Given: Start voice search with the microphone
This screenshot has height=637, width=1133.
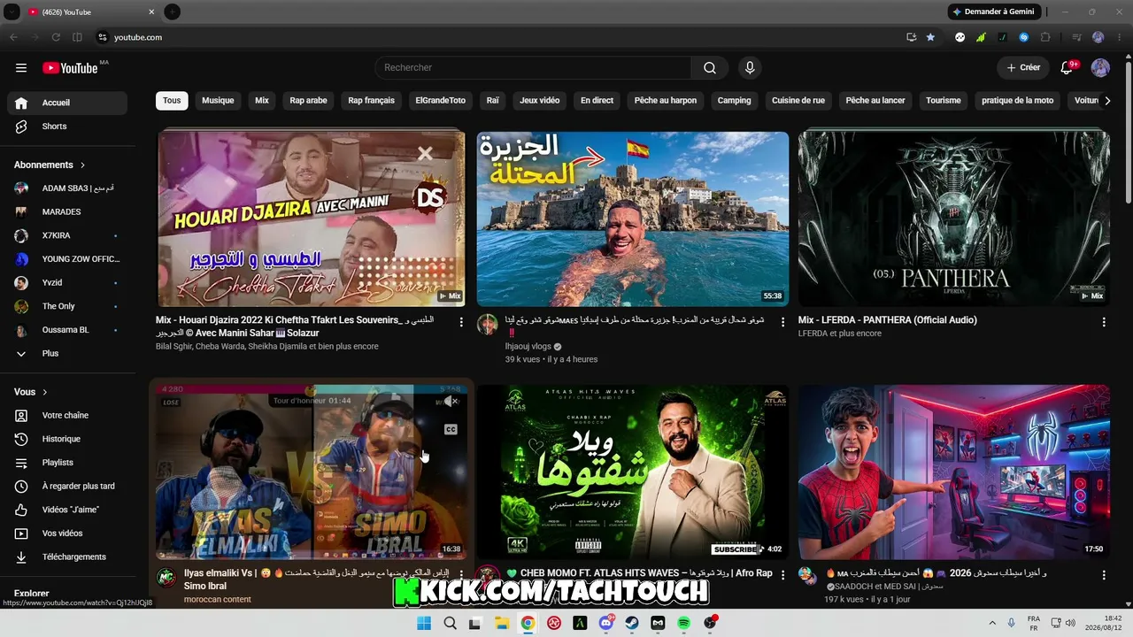Looking at the screenshot, I should tap(750, 68).
